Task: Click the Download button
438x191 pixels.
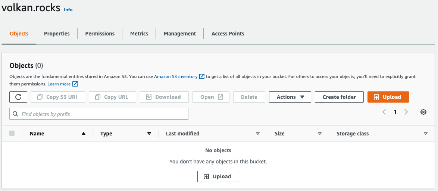Action: [x=164, y=97]
